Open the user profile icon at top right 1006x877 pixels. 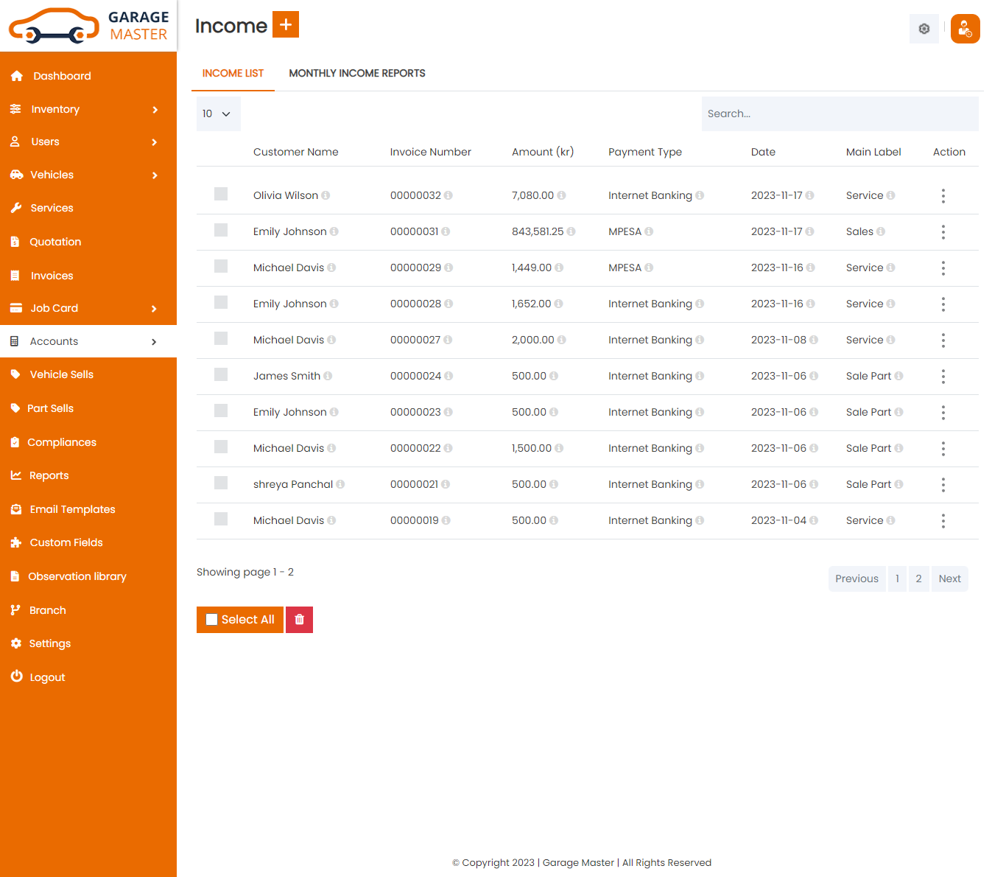click(x=965, y=29)
